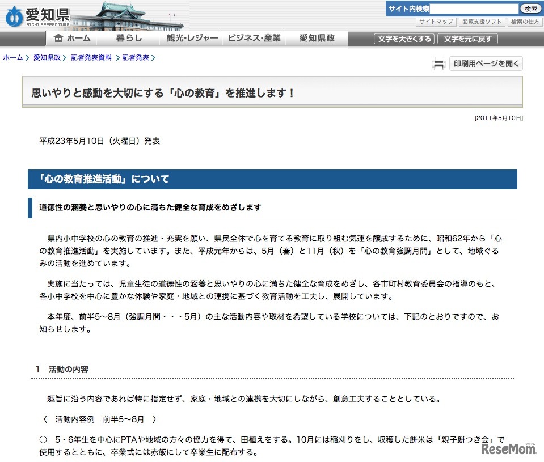Image resolution: width=544 pixels, height=462 pixels.
Task: Click the サイト内検索 text field
Action: (474, 9)
